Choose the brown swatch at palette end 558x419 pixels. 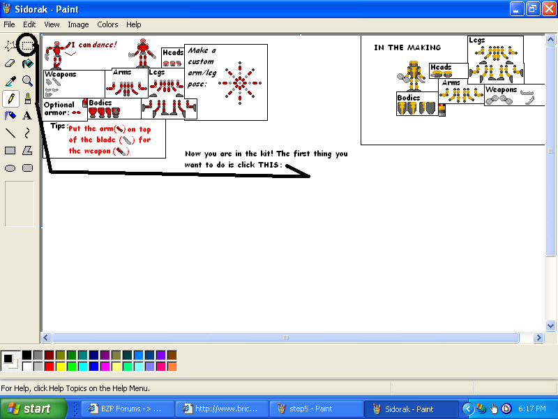point(172,355)
